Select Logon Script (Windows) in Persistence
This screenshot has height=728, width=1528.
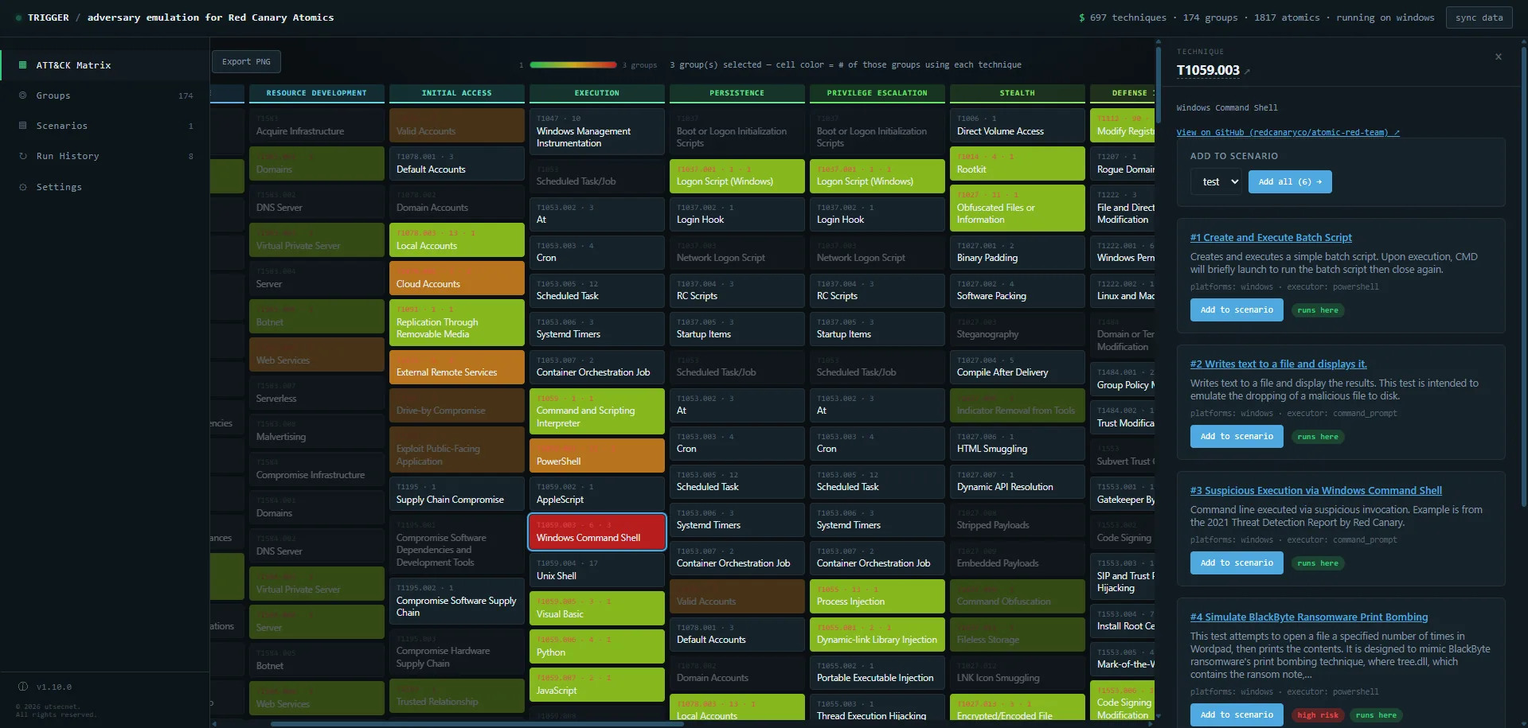click(737, 176)
